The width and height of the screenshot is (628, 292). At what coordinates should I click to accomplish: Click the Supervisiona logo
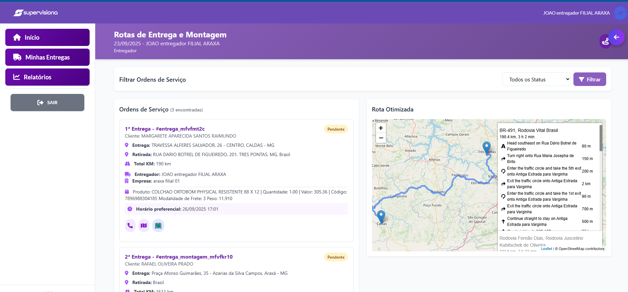(x=36, y=13)
